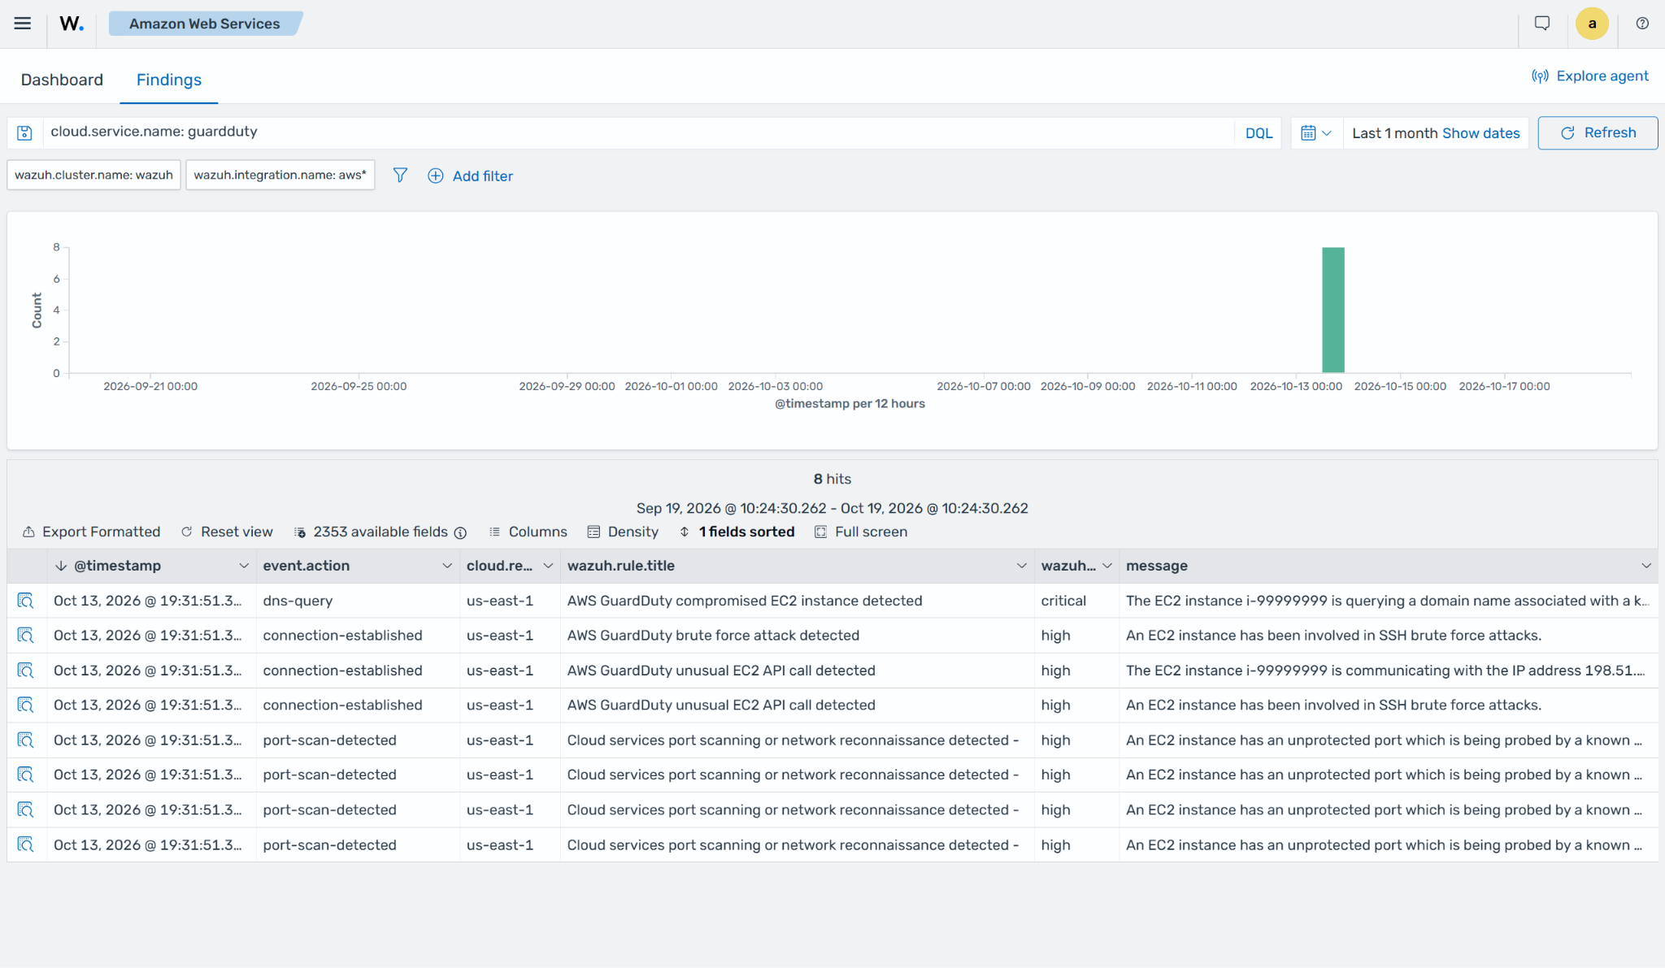1665x968 pixels.
Task: Open the Density display options
Action: tap(623, 532)
